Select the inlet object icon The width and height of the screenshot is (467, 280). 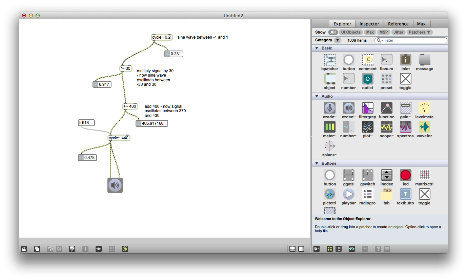pyautogui.click(x=406, y=60)
